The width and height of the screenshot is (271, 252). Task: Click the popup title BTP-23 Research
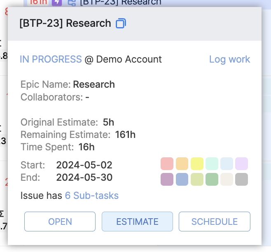(65, 23)
